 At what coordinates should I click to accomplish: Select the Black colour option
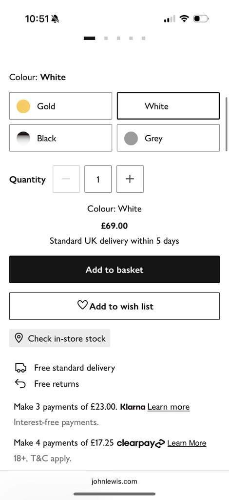click(x=60, y=138)
